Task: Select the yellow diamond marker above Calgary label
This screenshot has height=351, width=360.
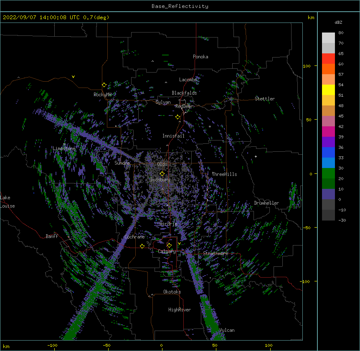Action: [169, 246]
